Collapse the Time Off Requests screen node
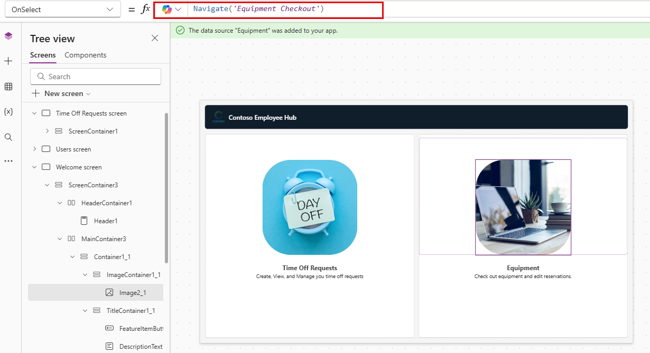 [x=34, y=113]
